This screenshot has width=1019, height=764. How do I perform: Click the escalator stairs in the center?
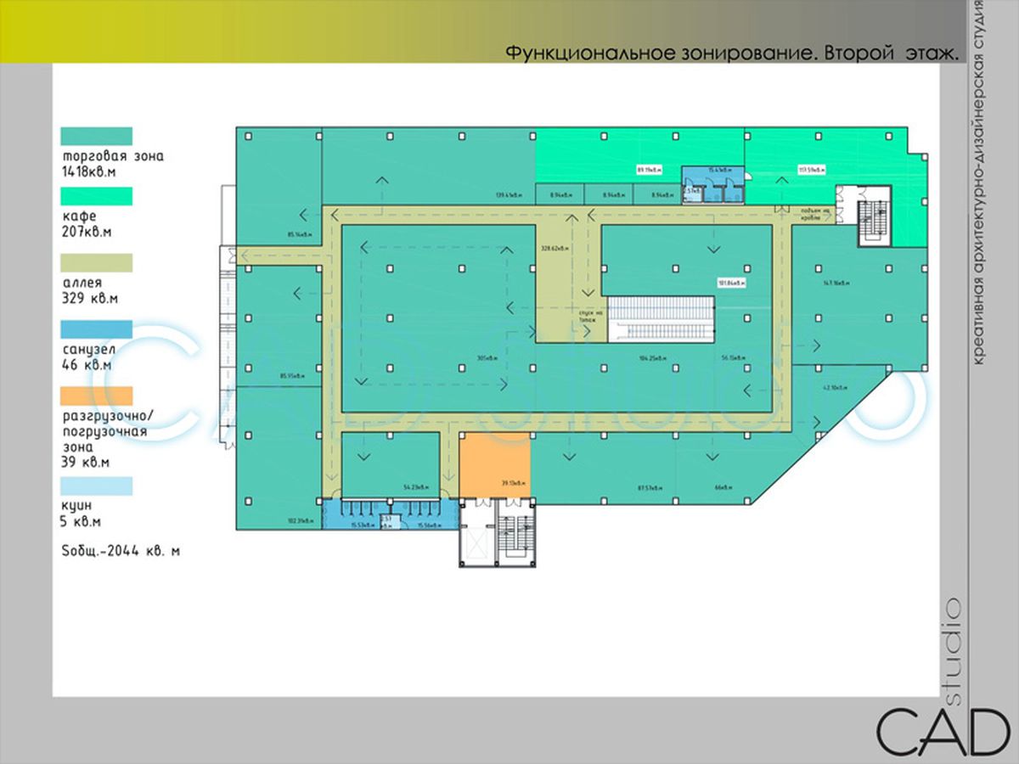663,318
